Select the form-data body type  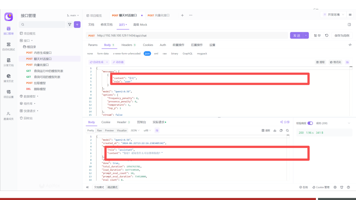[103, 54]
